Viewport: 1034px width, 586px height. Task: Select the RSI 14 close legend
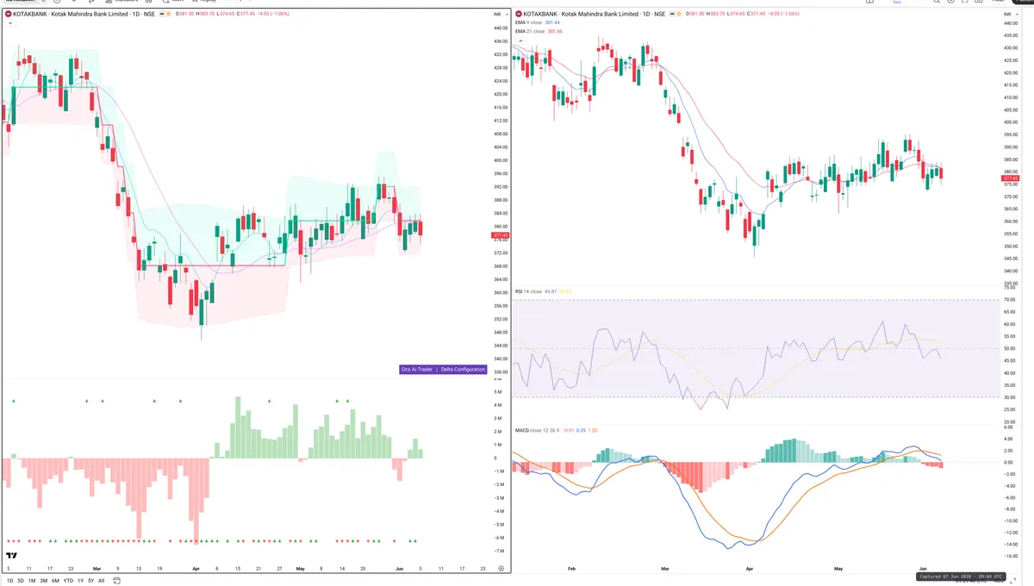528,292
